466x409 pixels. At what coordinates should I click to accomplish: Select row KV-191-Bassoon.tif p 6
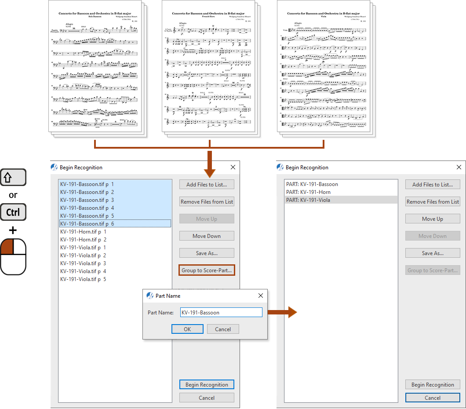tap(115, 223)
